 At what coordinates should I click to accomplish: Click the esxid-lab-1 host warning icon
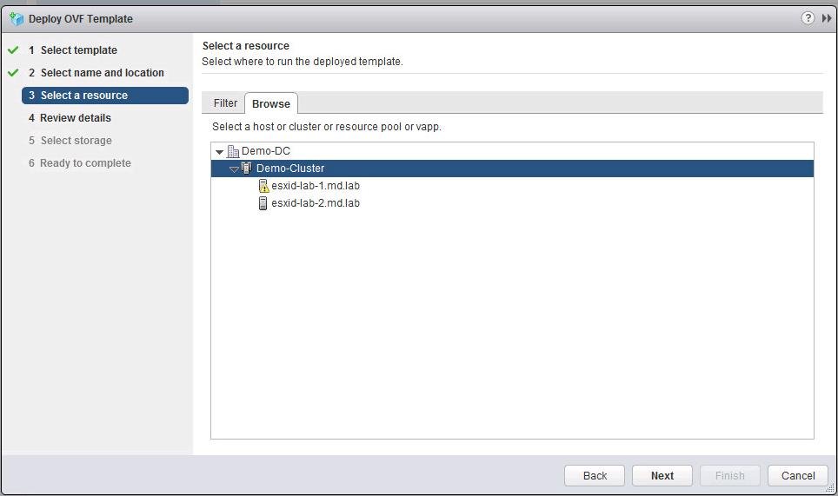[263, 186]
